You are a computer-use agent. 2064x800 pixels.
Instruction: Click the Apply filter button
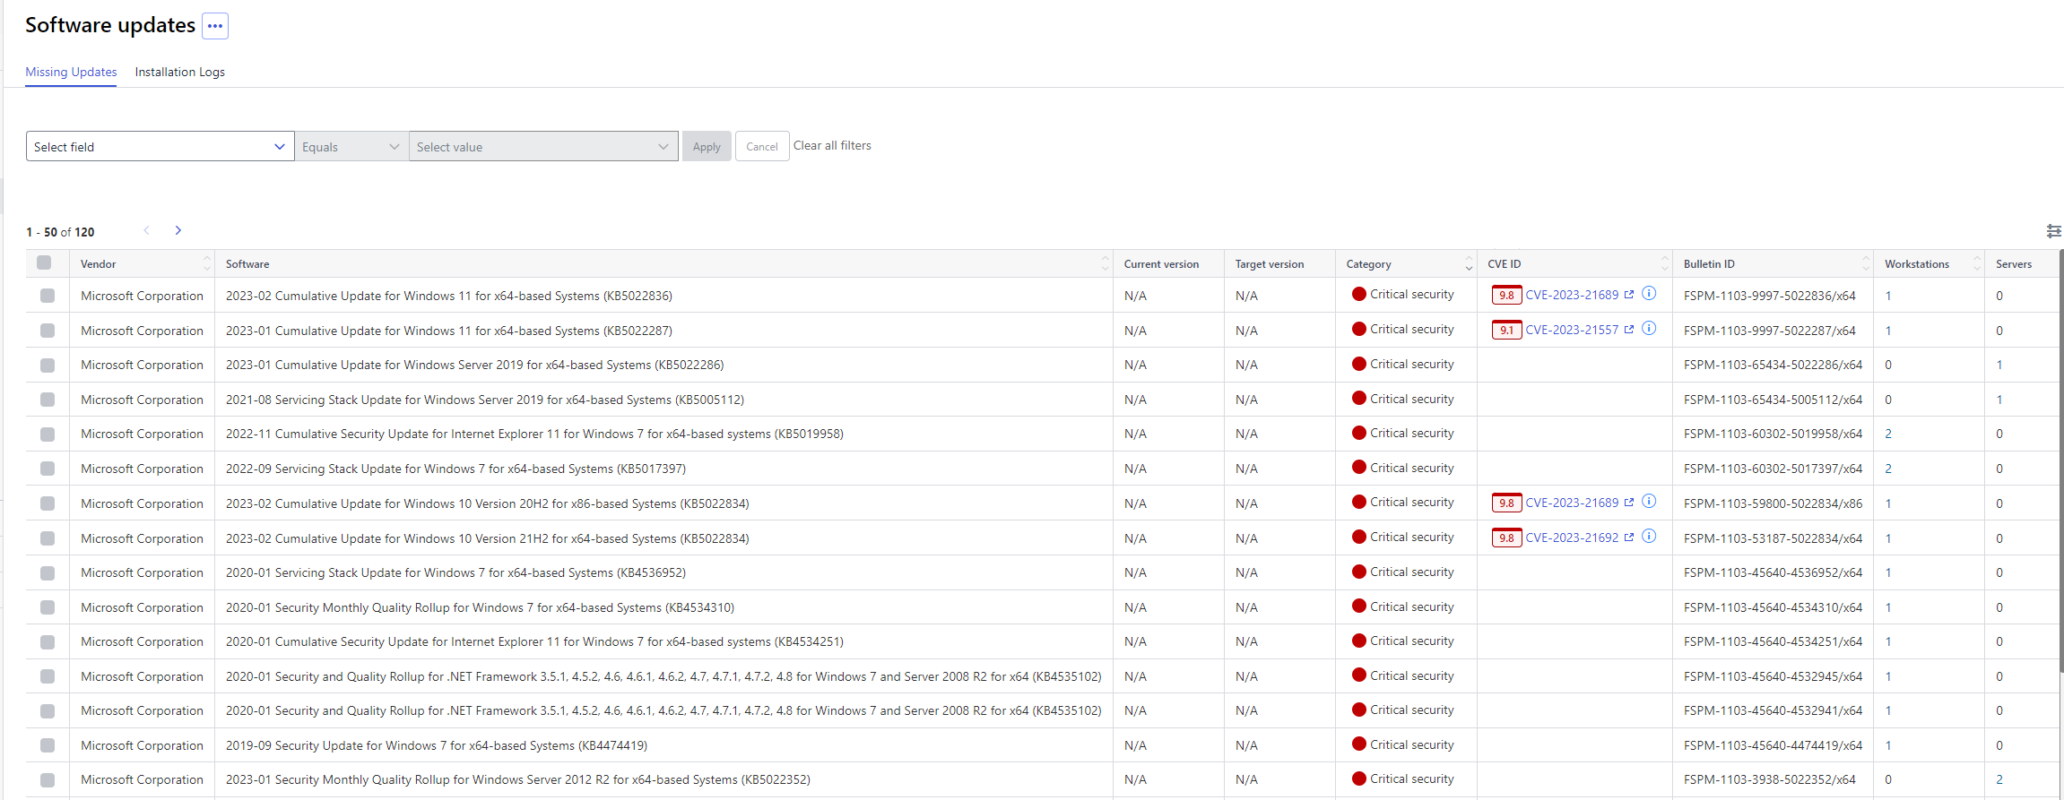(x=707, y=146)
